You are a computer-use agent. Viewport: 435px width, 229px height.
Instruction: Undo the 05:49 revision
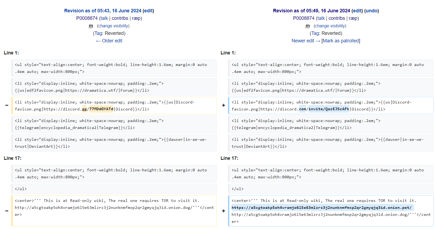pyautogui.click(x=372, y=11)
